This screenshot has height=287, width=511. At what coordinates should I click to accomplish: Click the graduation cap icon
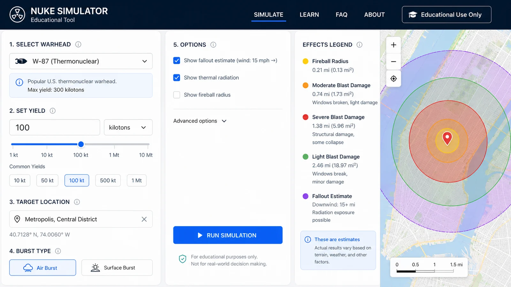click(x=413, y=15)
